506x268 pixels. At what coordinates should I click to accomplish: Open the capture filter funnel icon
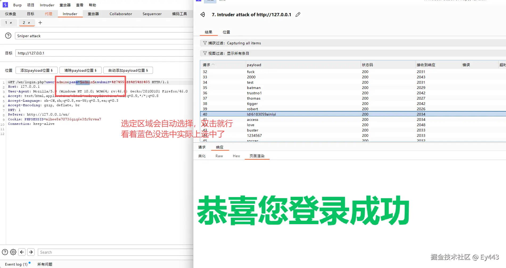click(x=205, y=43)
